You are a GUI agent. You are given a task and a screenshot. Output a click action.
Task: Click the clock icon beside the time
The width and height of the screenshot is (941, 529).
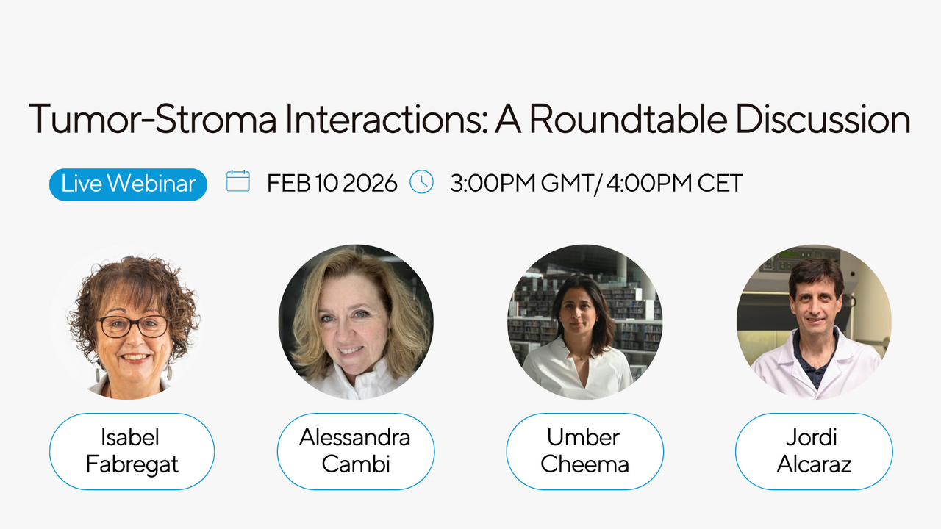coord(421,181)
